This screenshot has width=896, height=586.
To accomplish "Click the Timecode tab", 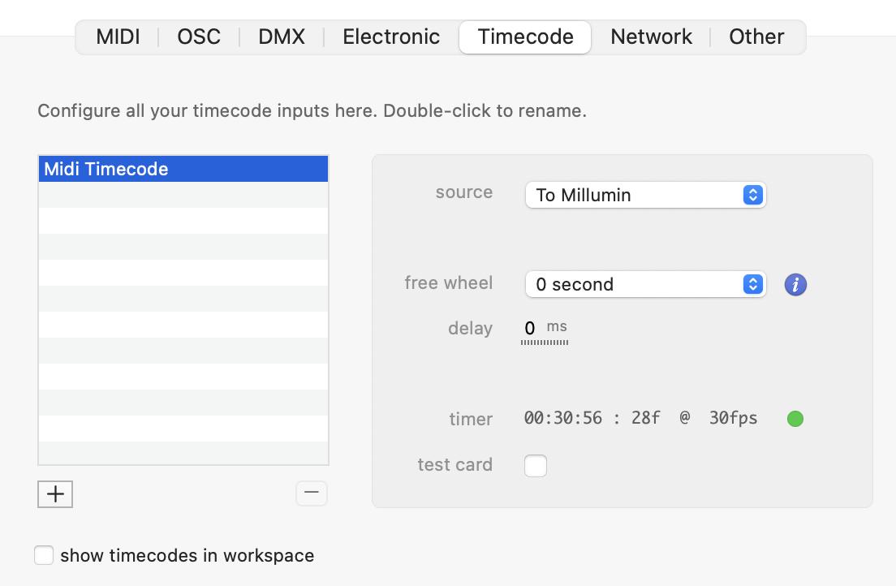I will coord(525,37).
